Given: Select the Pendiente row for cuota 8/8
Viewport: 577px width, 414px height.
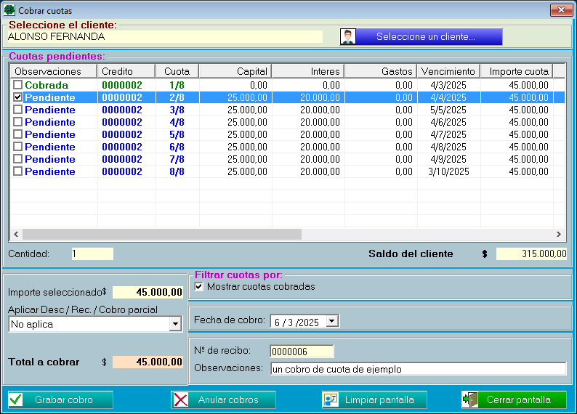Looking at the screenshot, I should (50, 171).
